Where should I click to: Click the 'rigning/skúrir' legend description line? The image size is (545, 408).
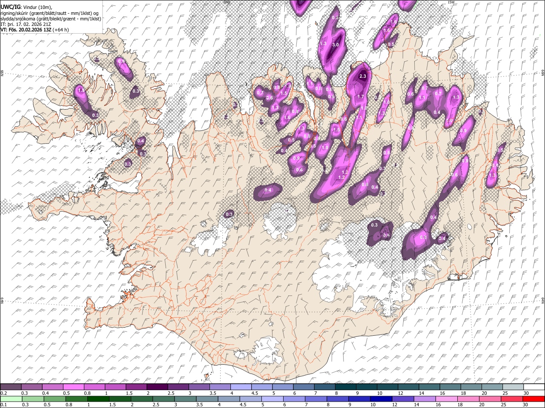click(49, 13)
